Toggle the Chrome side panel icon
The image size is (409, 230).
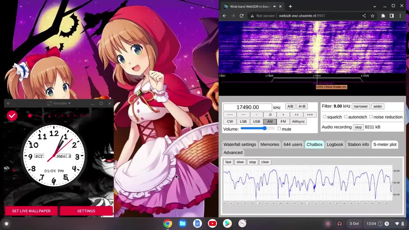392,16
